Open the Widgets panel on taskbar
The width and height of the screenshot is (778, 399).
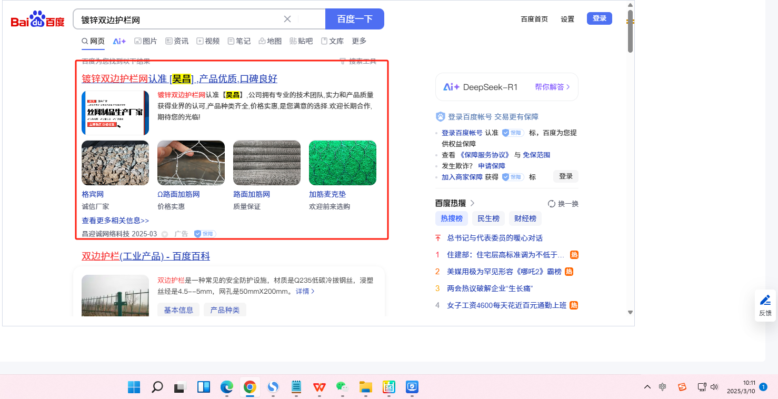(204, 387)
